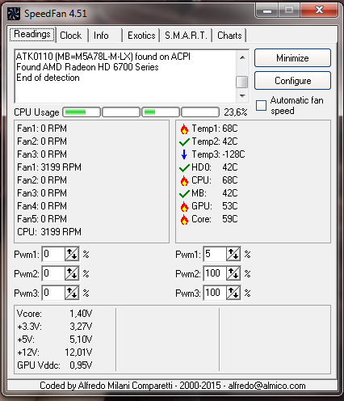The width and height of the screenshot is (344, 401).
Task: Click the left Pwm1 spinner arrows
Action: [x=72, y=254]
